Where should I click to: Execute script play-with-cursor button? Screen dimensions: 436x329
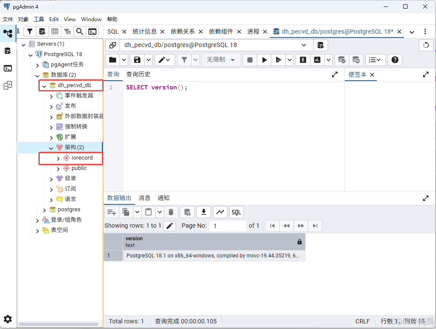(x=278, y=60)
